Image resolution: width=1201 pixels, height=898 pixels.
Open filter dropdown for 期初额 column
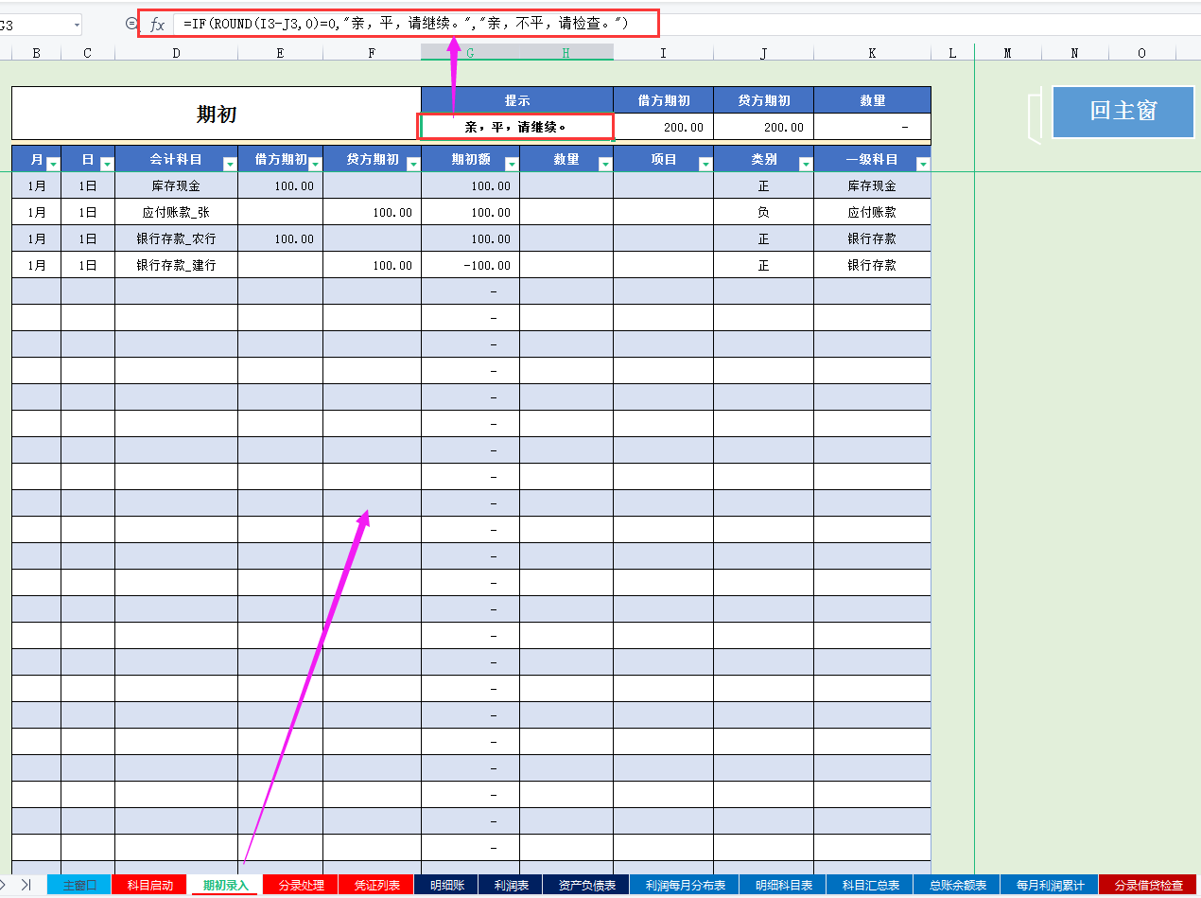[x=511, y=164]
